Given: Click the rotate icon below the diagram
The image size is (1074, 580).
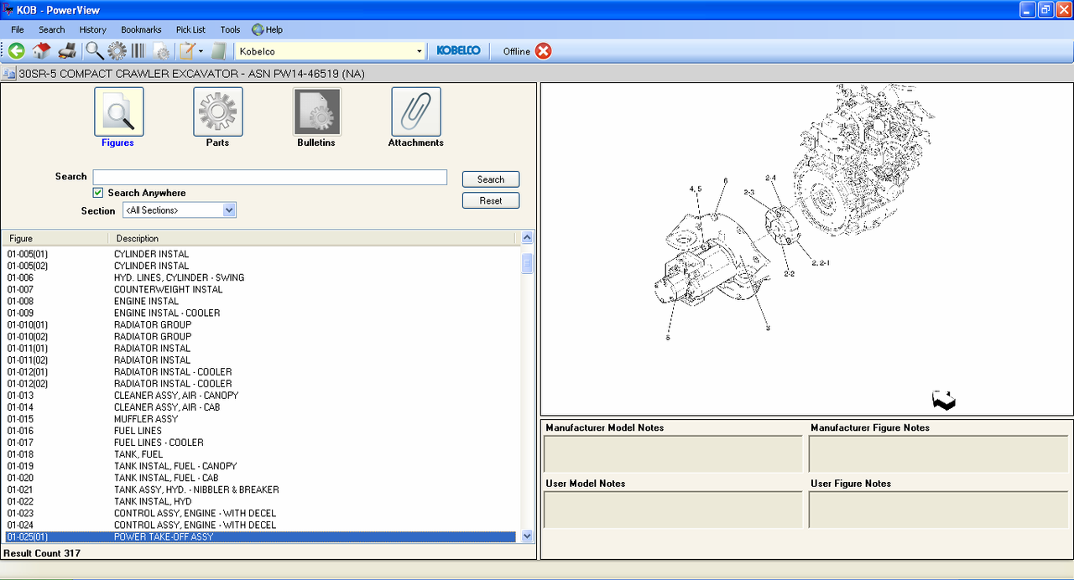Looking at the screenshot, I should pyautogui.click(x=944, y=401).
